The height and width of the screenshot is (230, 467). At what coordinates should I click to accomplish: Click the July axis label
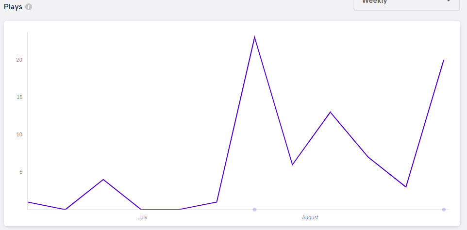click(143, 217)
